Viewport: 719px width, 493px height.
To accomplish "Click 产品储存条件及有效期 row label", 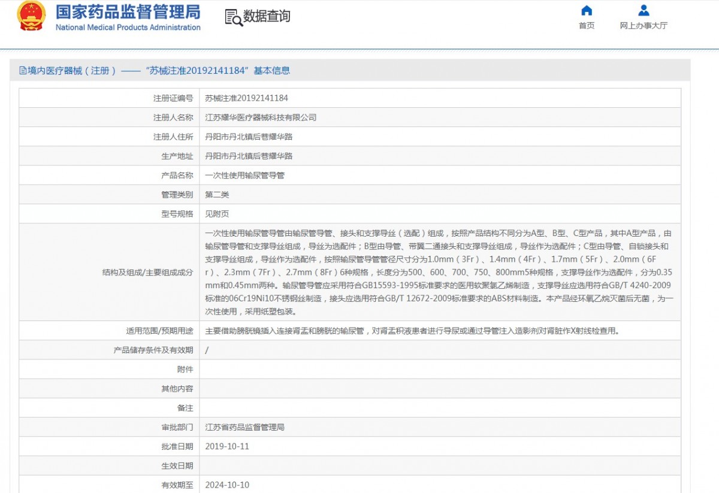I will 153,350.
